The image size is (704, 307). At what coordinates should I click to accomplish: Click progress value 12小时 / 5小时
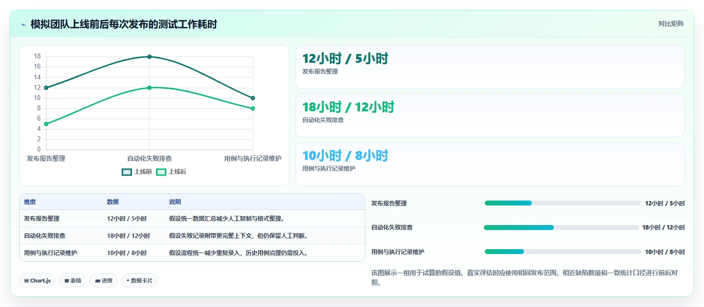point(665,203)
